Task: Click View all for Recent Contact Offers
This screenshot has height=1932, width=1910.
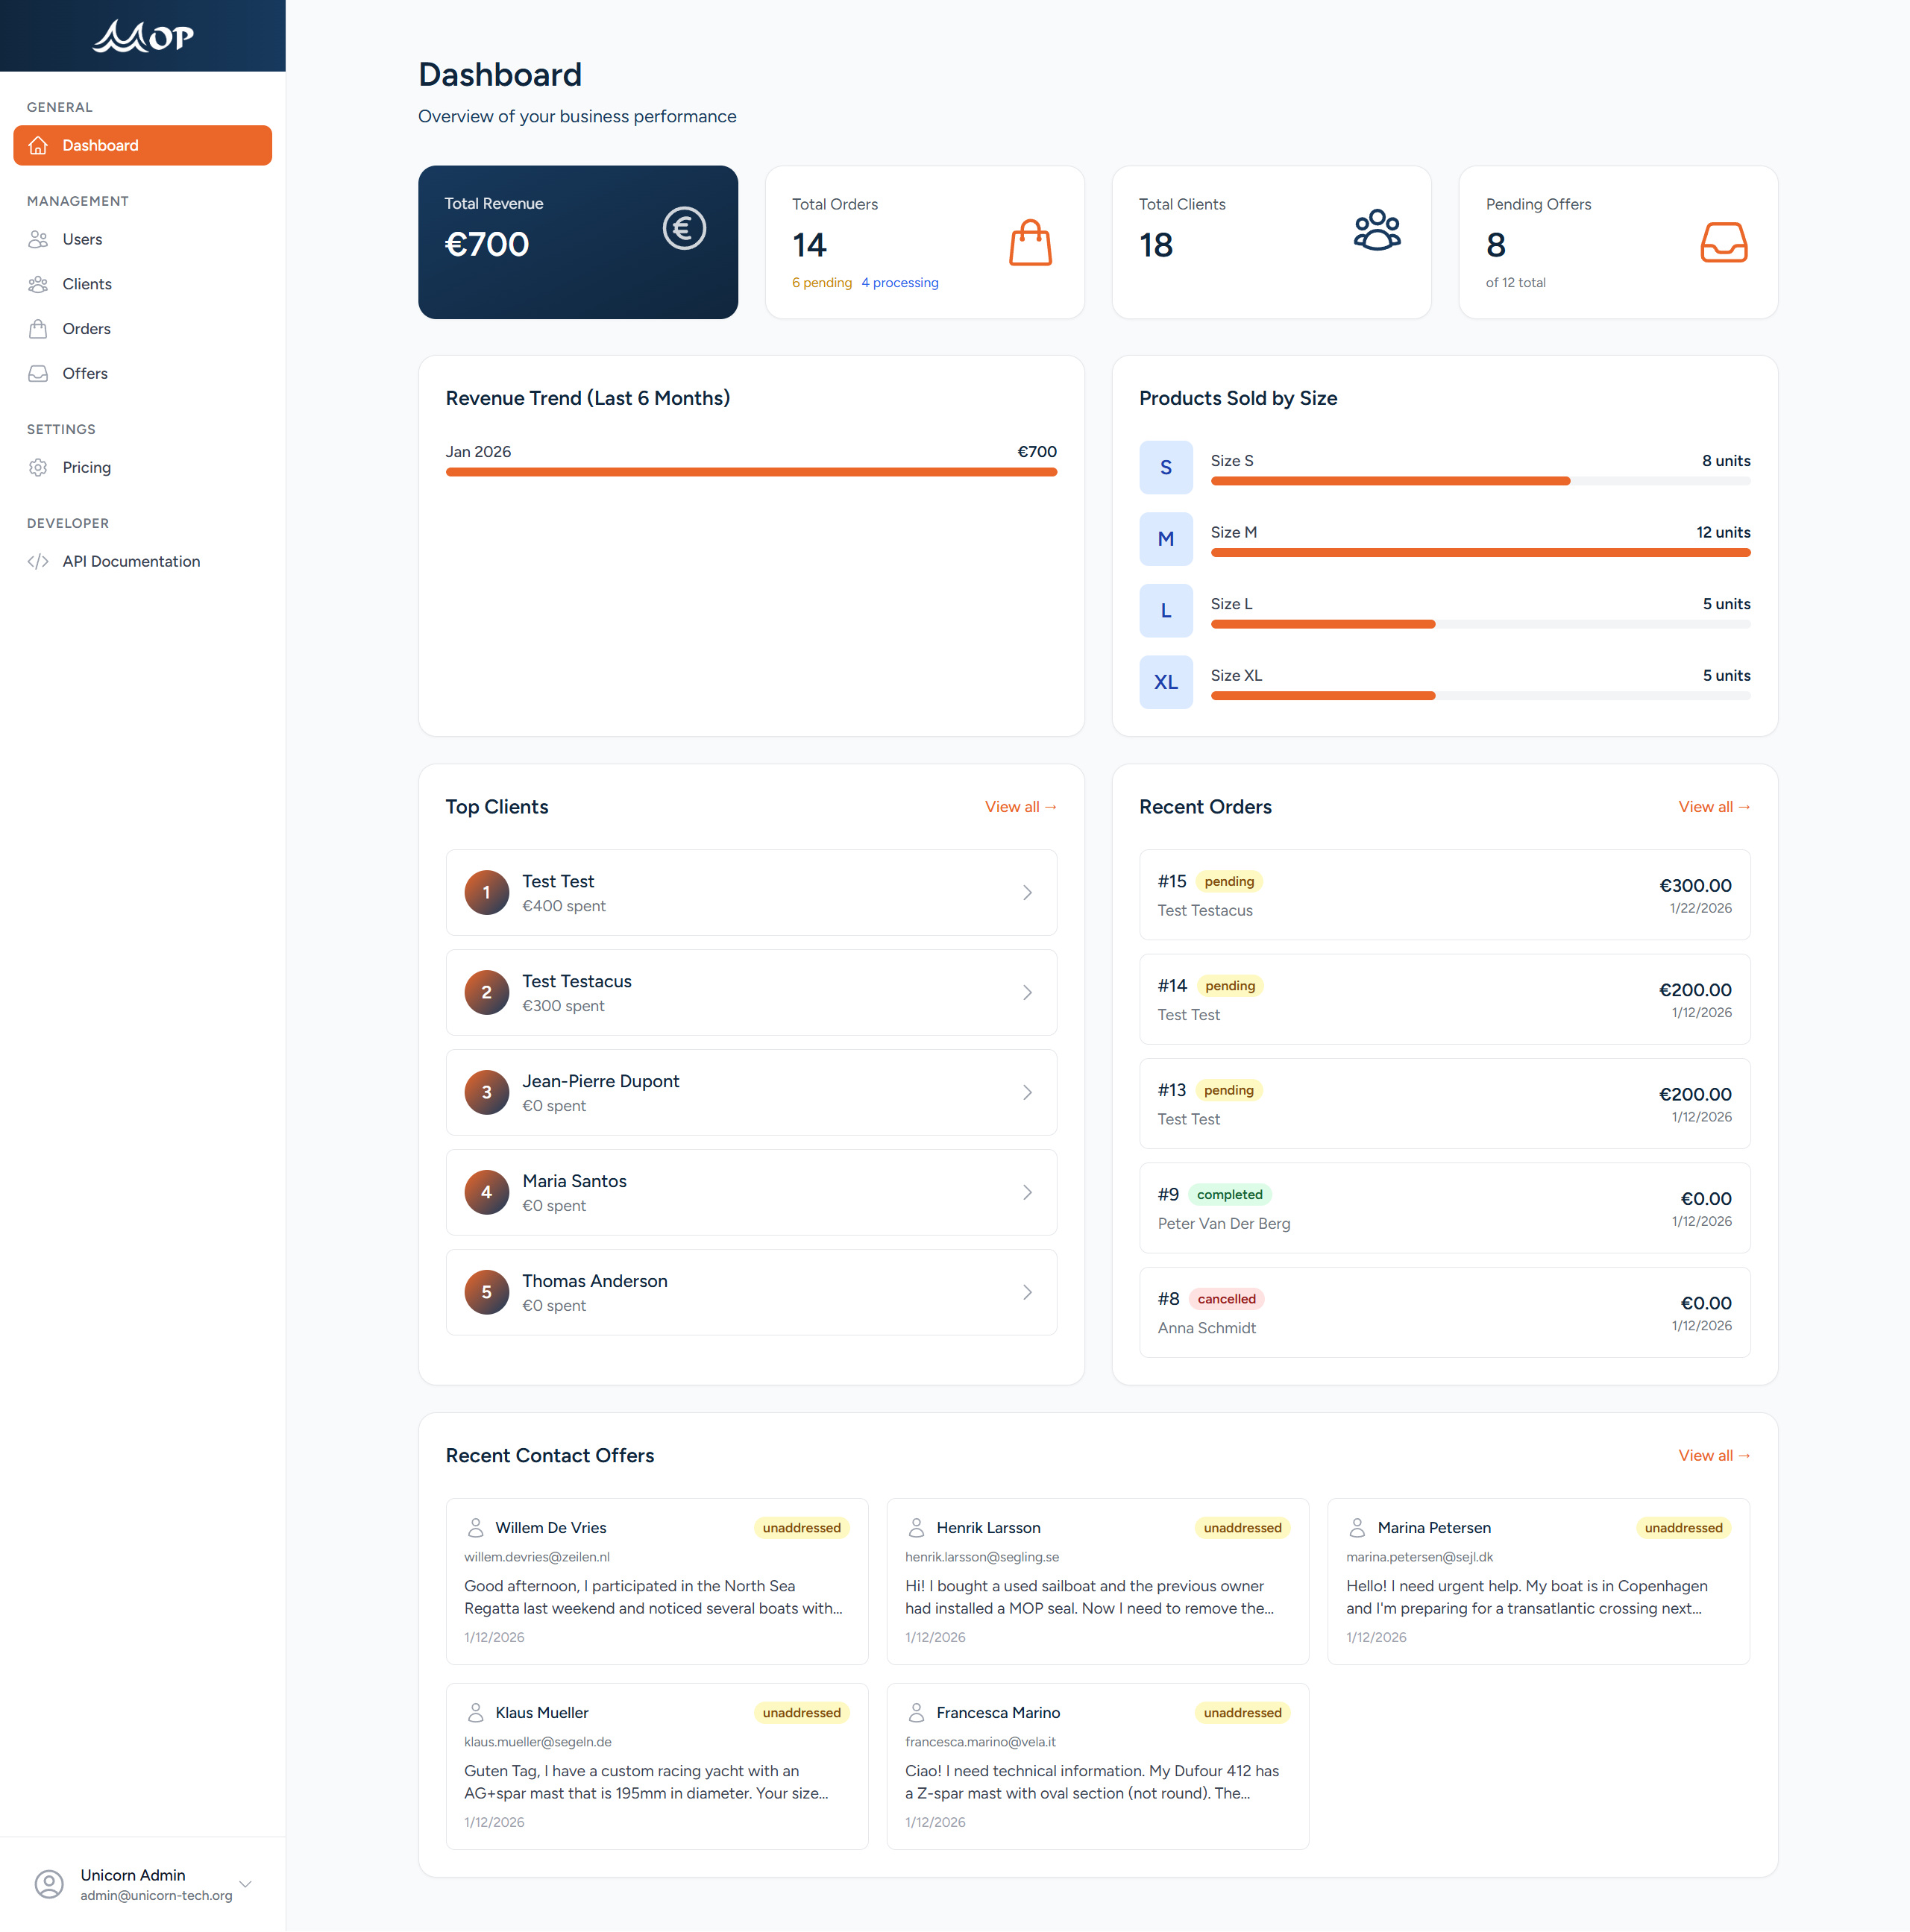Action: [x=1714, y=1455]
